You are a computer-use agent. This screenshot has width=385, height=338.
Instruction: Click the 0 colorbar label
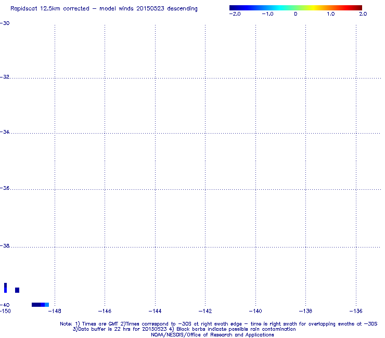coord(296,14)
